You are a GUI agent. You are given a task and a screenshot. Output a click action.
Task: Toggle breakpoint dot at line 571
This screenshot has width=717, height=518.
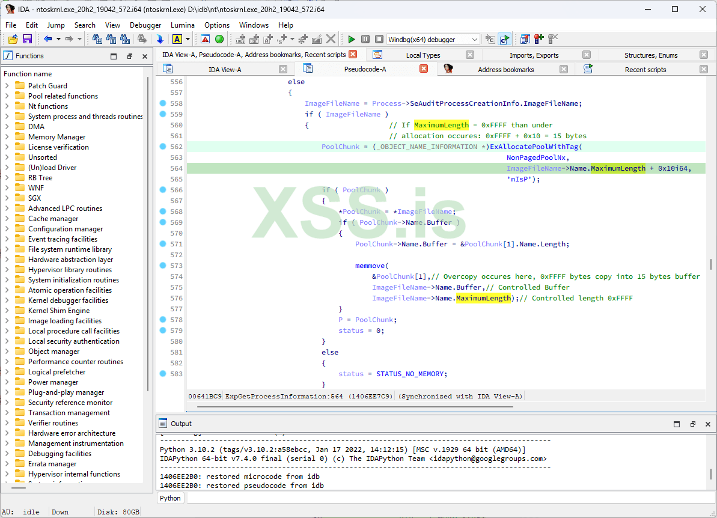coord(162,244)
